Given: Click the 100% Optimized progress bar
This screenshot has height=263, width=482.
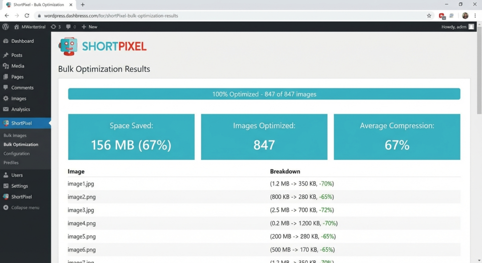Looking at the screenshot, I should pyautogui.click(x=264, y=94).
